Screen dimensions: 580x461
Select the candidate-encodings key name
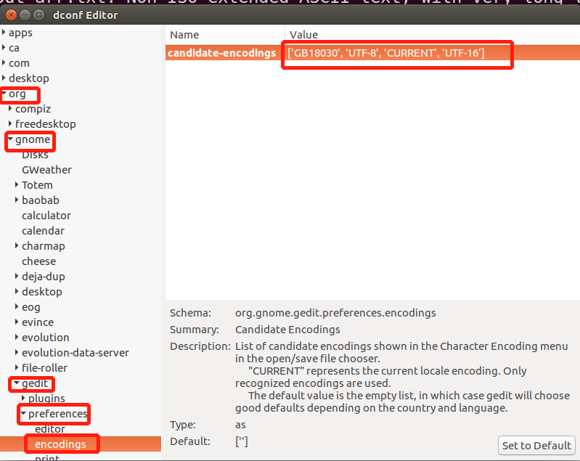(x=221, y=53)
